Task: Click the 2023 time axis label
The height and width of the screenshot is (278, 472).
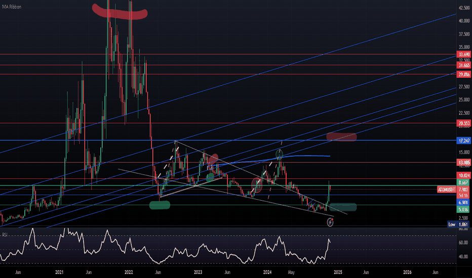Action: tap(198, 272)
